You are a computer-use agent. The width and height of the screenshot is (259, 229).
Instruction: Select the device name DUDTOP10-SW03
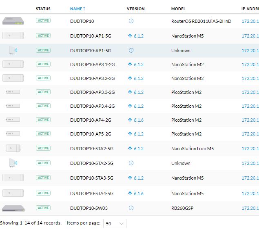click(89, 208)
